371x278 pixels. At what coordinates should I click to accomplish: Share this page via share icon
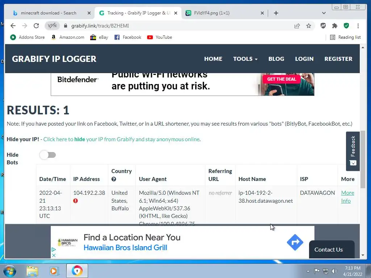[x=297, y=26]
